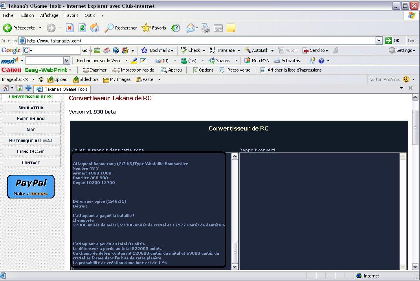This screenshot has width=420, height=281.
Task: Click the Norton AntiVirus icon
Action: tap(406, 79)
